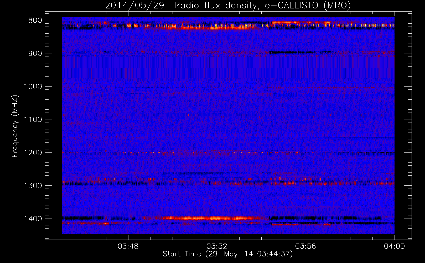
Task: Click the 04:00 time tick label
Action: coord(394,246)
